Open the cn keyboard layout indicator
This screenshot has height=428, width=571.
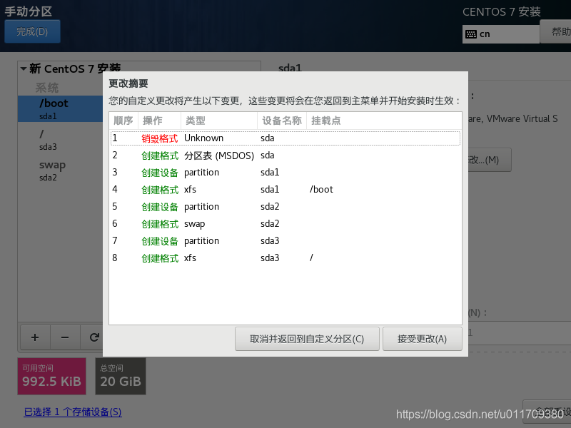(x=501, y=34)
